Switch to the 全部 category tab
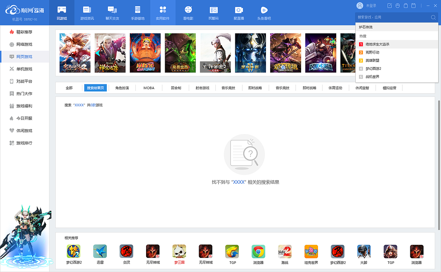Viewport: 441px width, 272px height. click(69, 88)
